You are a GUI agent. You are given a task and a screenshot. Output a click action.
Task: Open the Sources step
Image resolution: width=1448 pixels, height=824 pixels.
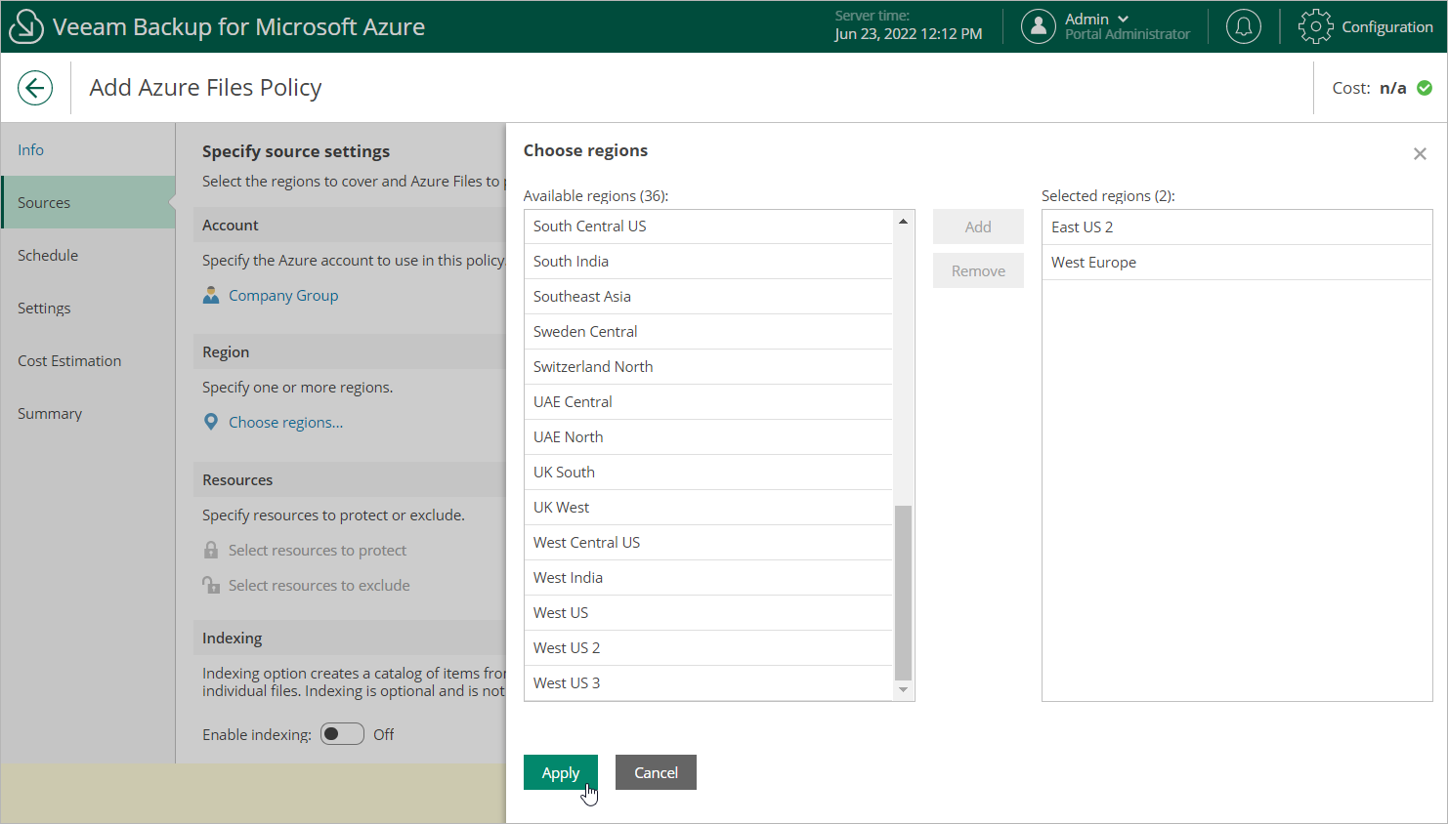point(88,202)
